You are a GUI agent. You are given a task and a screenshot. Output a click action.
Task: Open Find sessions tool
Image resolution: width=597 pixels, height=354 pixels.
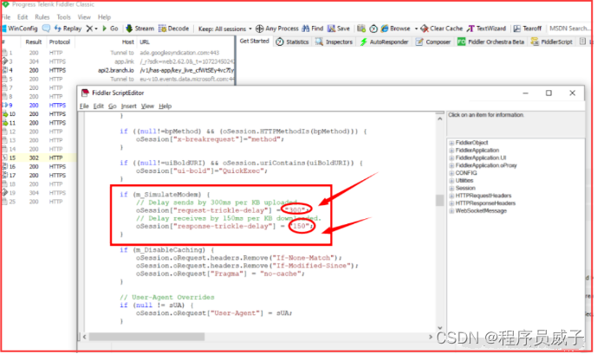312,29
